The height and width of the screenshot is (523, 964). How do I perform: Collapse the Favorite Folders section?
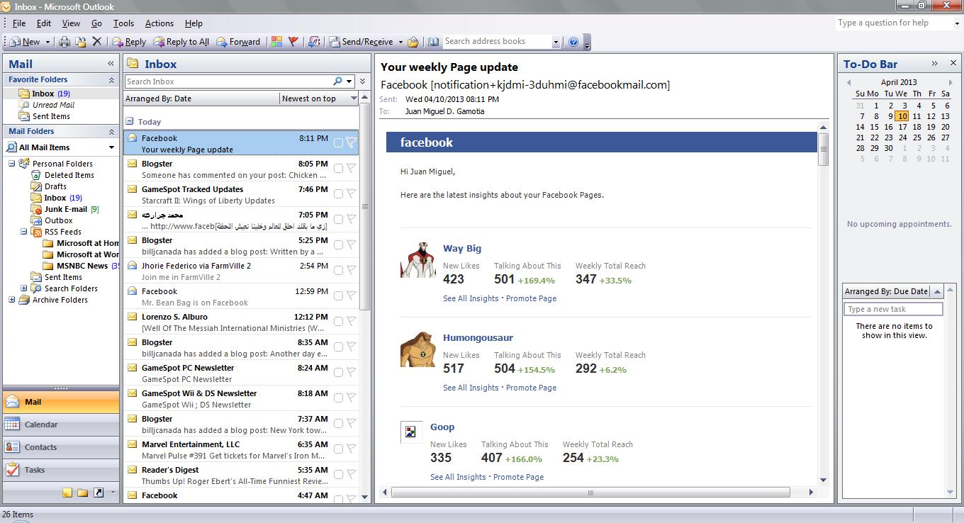pos(111,79)
